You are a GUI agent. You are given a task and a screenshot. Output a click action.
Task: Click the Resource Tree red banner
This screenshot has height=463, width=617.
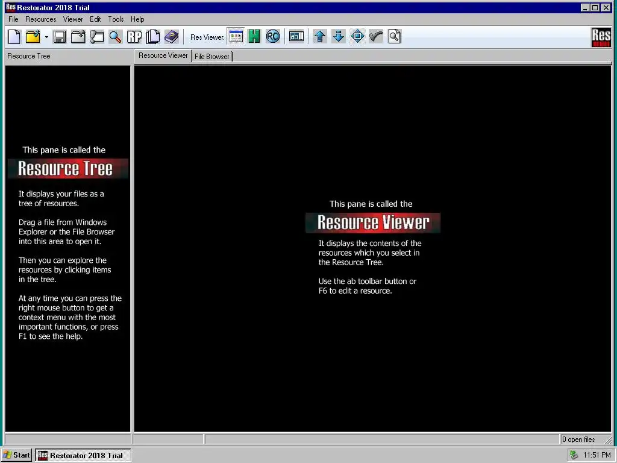[x=67, y=169]
